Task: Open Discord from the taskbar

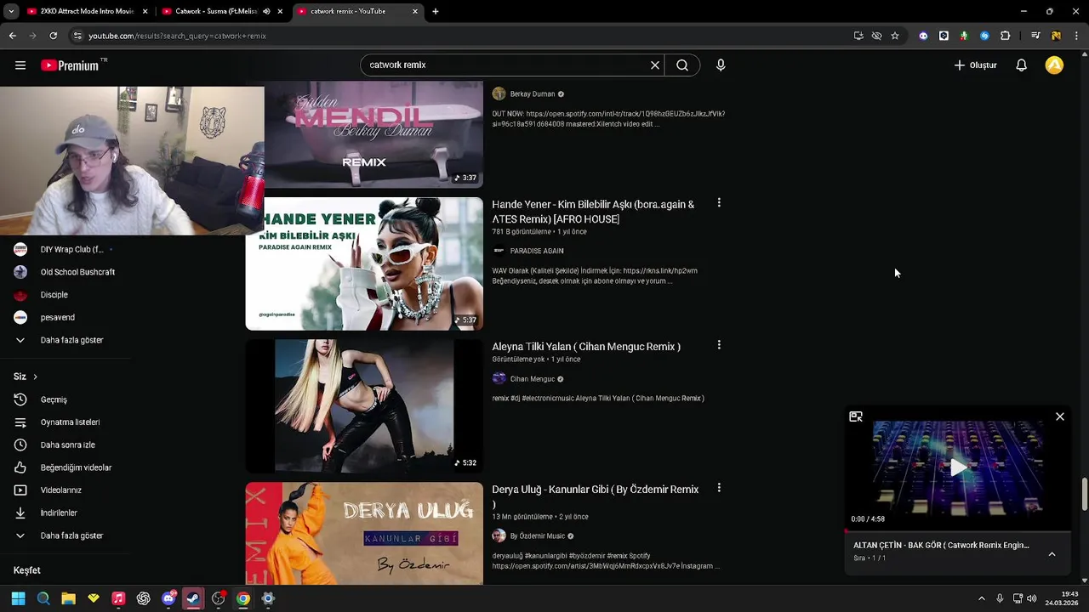Action: (x=168, y=598)
